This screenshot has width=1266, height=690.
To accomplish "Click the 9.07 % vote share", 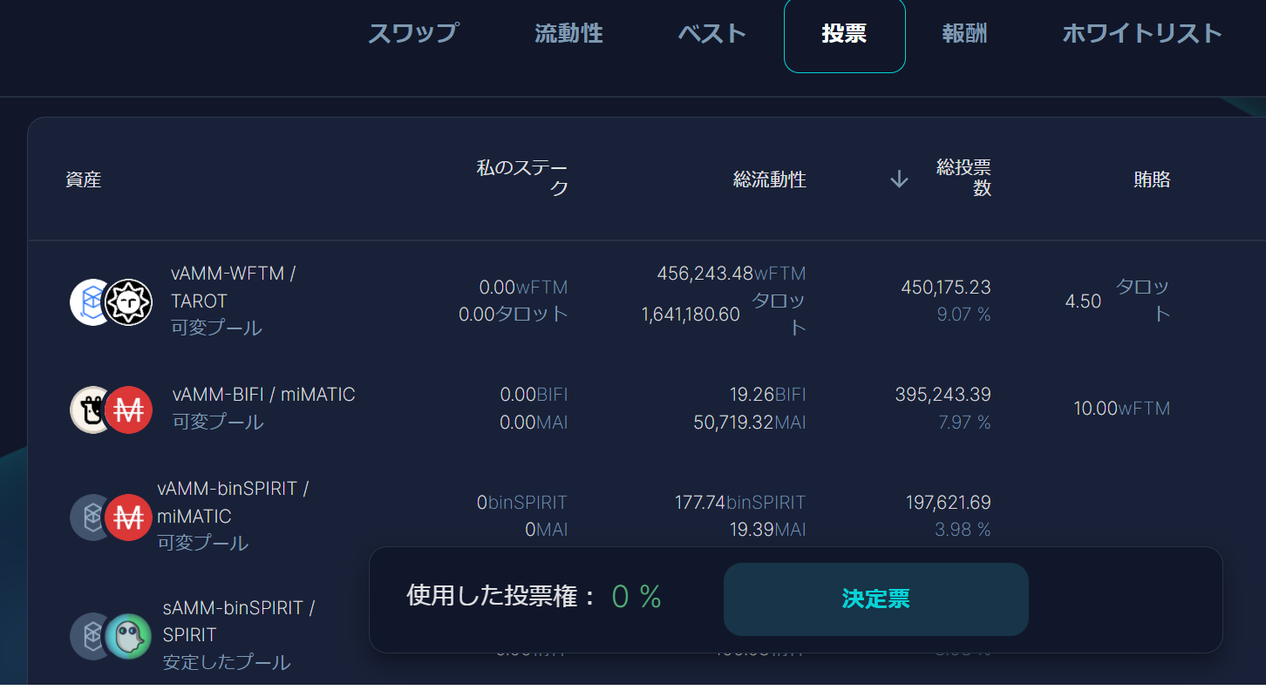I will (x=963, y=315).
